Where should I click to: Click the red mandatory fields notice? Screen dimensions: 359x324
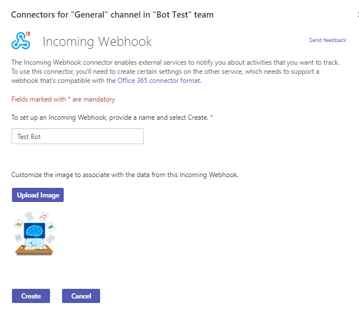pyautogui.click(x=63, y=99)
